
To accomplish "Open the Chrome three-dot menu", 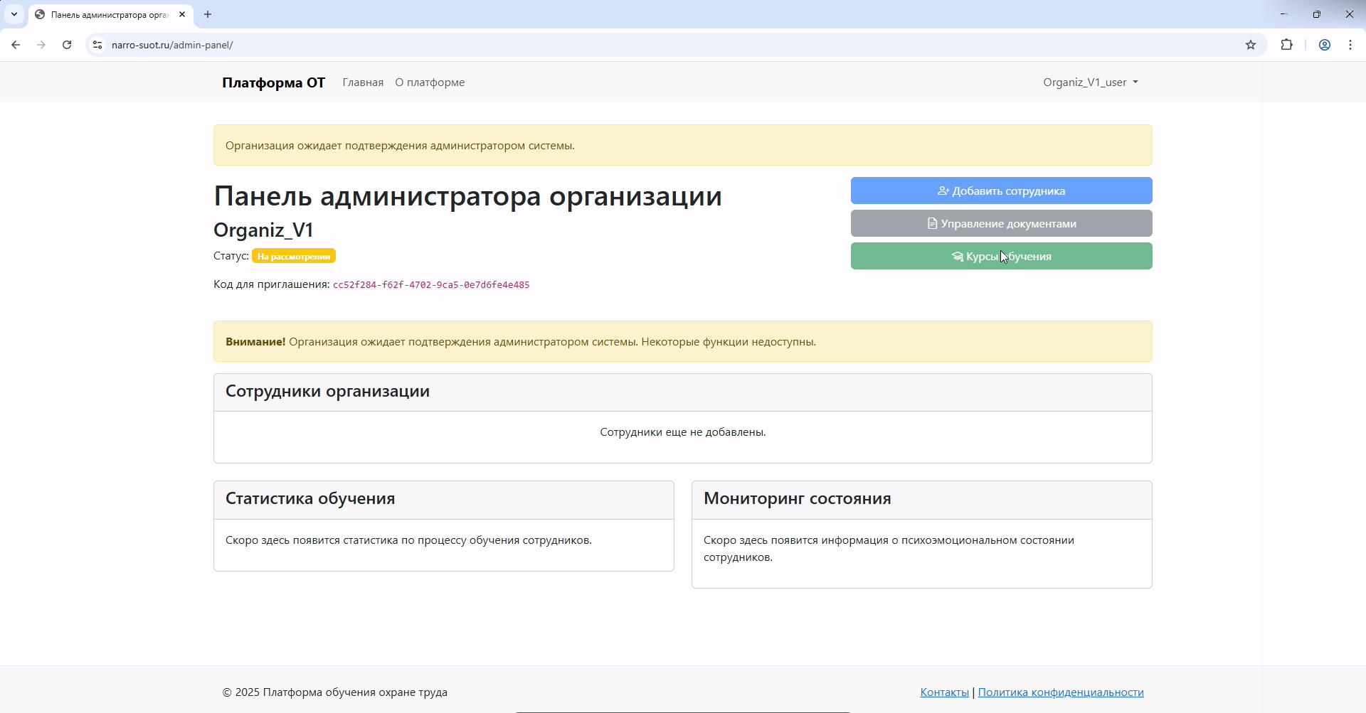I will pos(1350,44).
